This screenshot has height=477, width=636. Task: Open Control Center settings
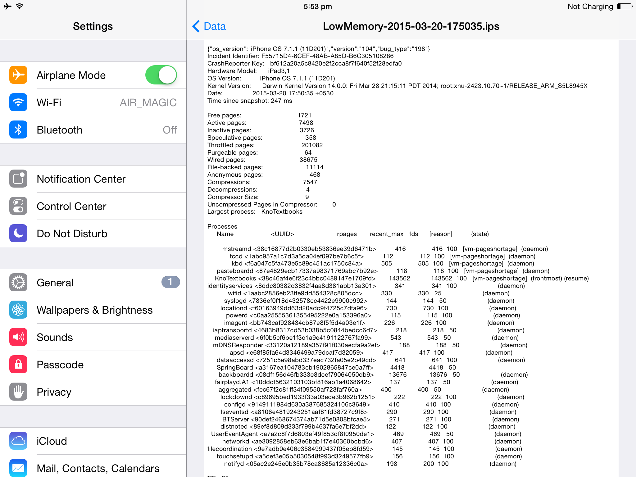93,206
